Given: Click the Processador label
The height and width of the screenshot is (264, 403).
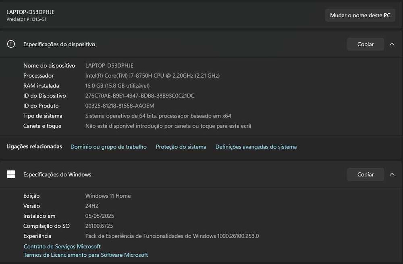Looking at the screenshot, I should [39, 75].
